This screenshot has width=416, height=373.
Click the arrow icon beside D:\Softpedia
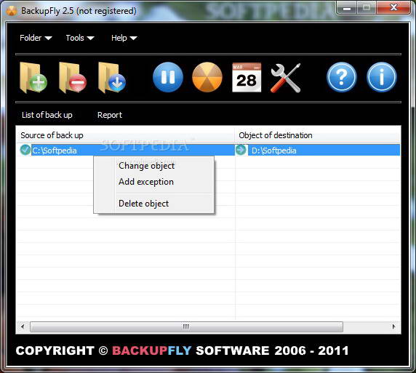click(241, 150)
